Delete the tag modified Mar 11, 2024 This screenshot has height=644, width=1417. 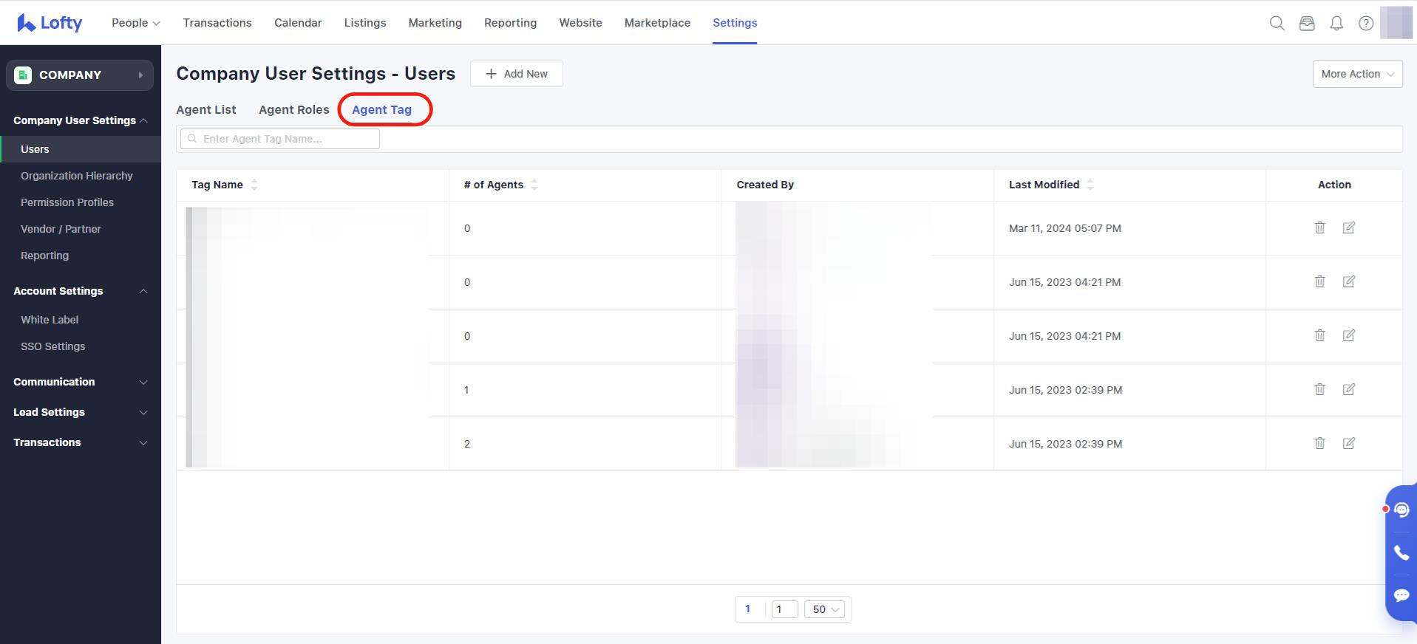[x=1319, y=227]
